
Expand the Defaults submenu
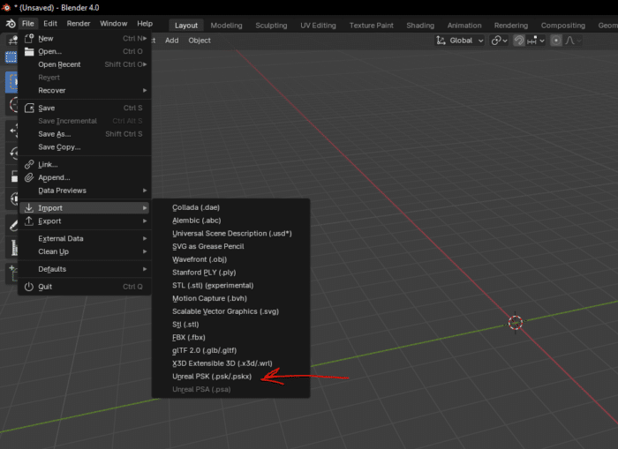85,269
